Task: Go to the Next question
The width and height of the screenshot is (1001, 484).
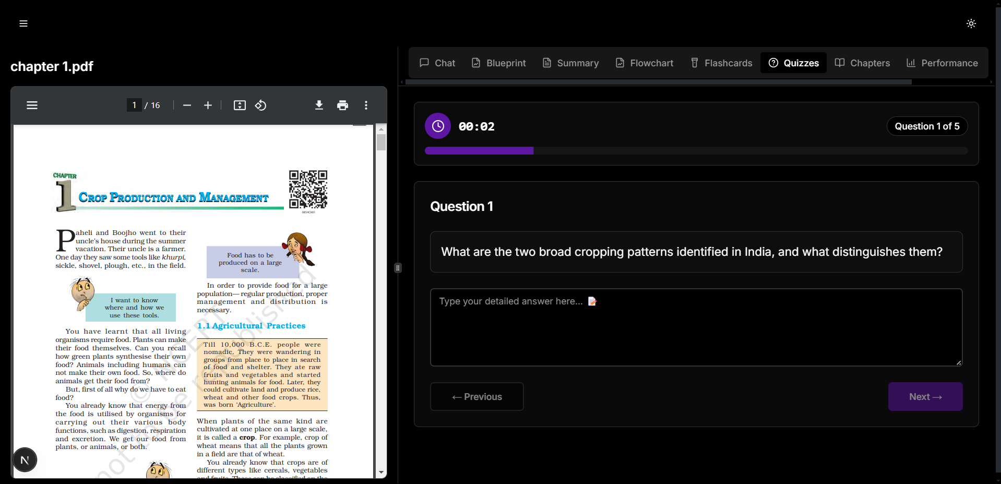Action: coord(925,397)
